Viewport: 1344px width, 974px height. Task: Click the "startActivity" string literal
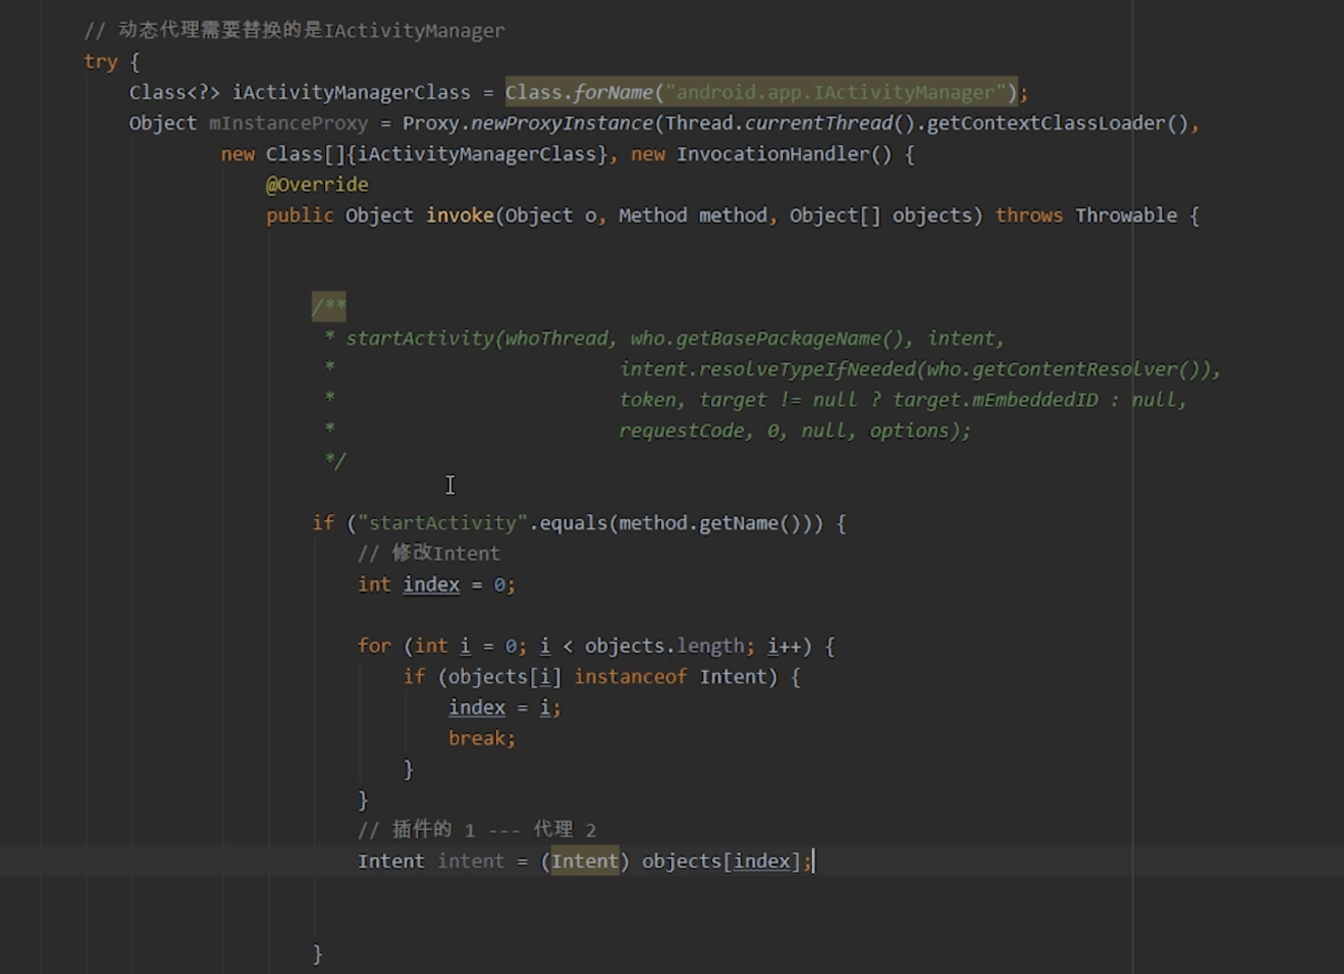443,523
